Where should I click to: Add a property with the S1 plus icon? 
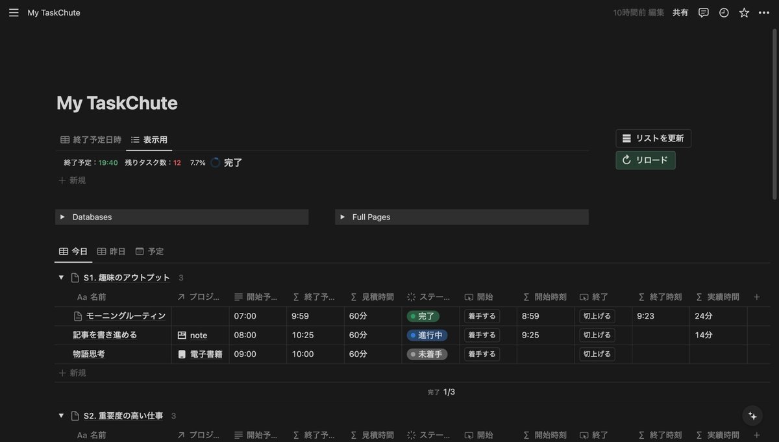coord(756,297)
